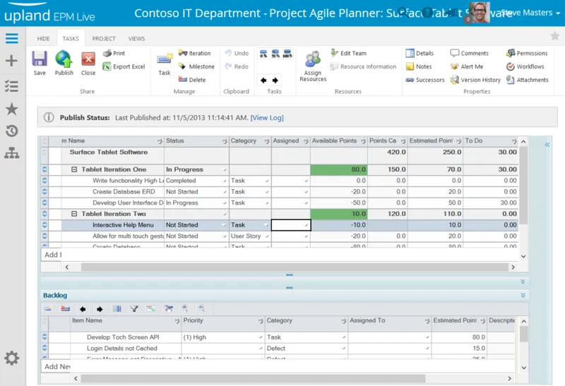
Task: Open Successors
Action: (425, 80)
